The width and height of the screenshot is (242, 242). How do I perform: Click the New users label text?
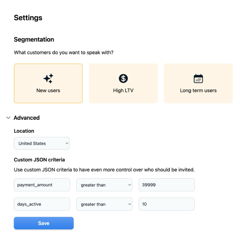[x=48, y=90]
